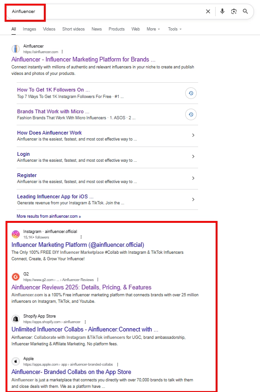
Task: Open options menu for Shopify result
Action: [85, 322]
